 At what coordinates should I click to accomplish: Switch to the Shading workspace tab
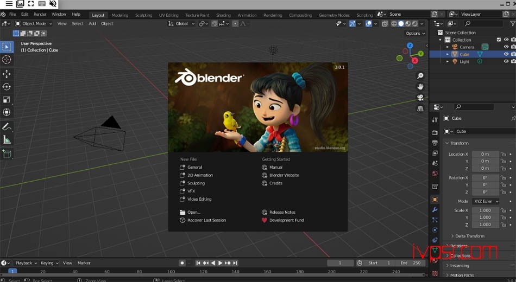(223, 15)
